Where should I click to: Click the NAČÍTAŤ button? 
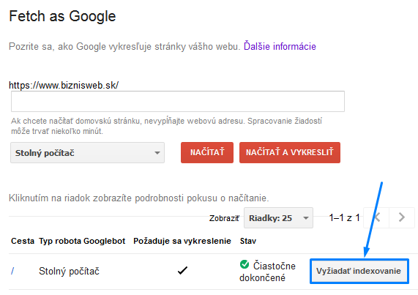[207, 152]
